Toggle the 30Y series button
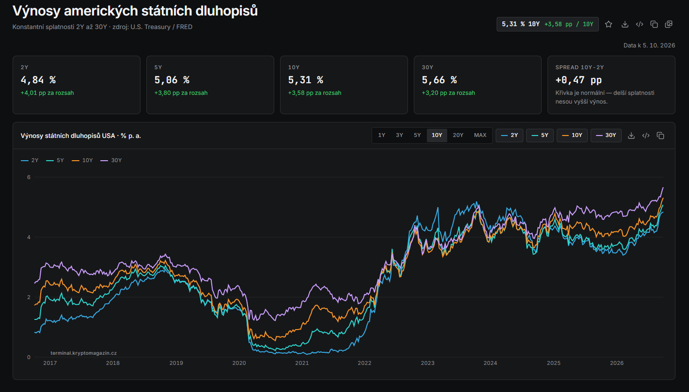The height and width of the screenshot is (392, 689). coord(606,136)
